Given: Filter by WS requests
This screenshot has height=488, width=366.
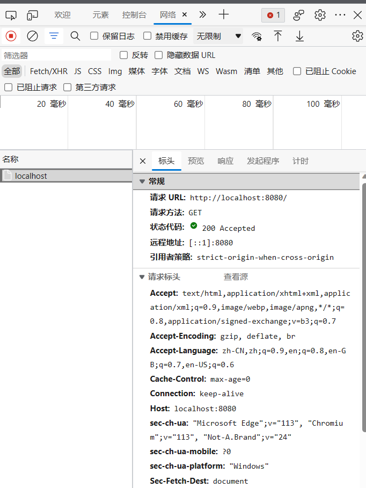Looking at the screenshot, I should tap(203, 71).
